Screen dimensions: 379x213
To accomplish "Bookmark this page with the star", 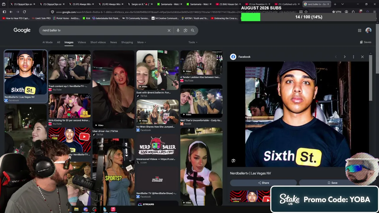I will (306, 12).
